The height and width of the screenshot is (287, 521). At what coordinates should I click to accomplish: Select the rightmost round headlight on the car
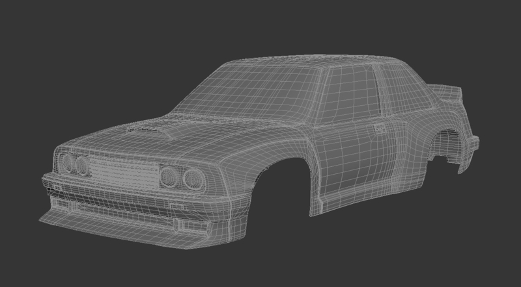(190, 179)
